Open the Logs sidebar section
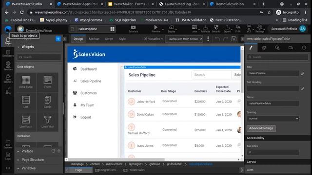 (8, 156)
